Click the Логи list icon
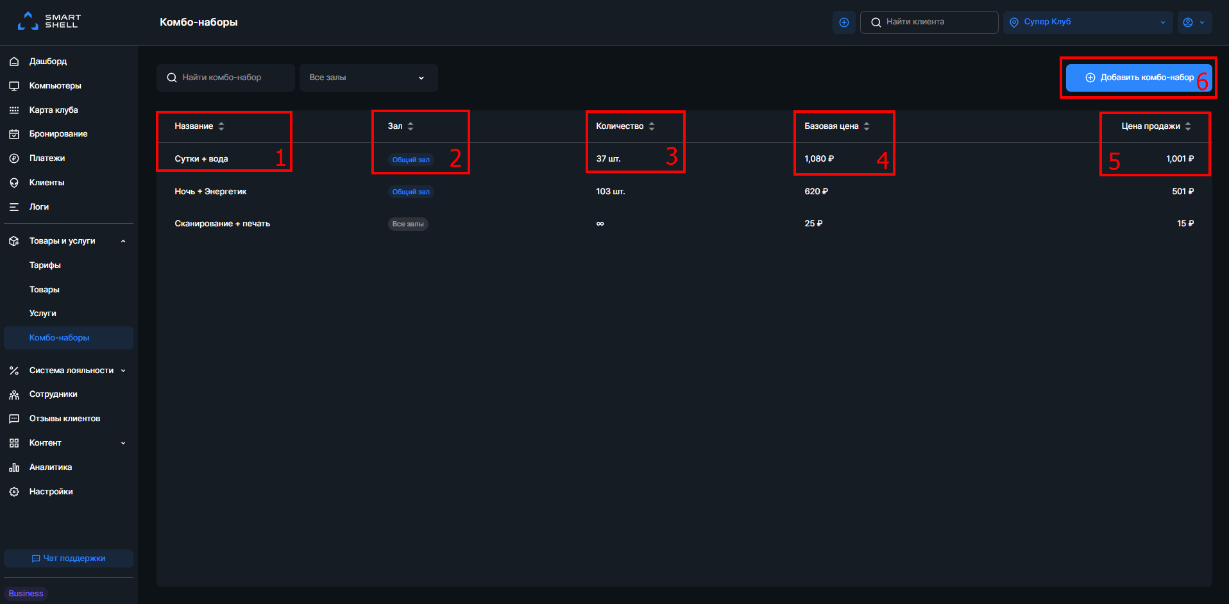This screenshot has width=1229, height=604. click(14, 207)
